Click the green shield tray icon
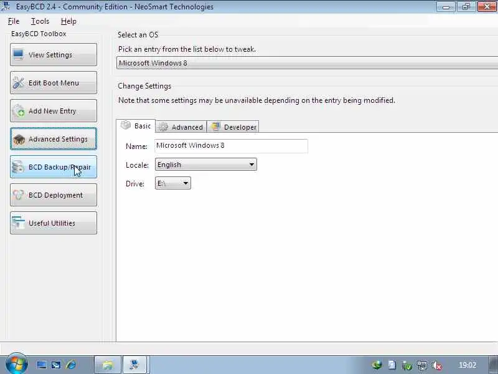 click(x=407, y=365)
